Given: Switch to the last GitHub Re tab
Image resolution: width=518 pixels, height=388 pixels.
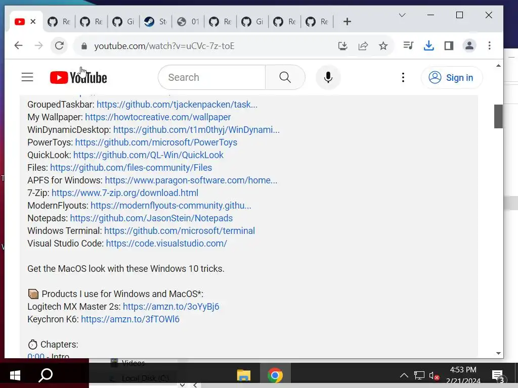Looking at the screenshot, I should 317,22.
